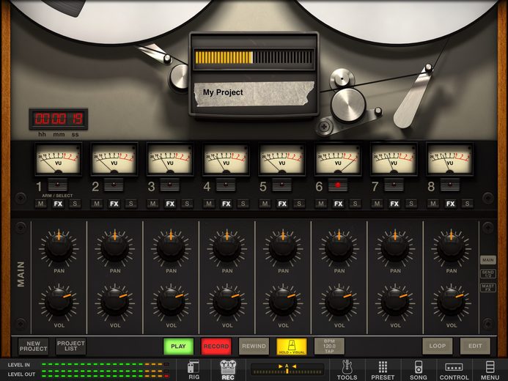Click the LEVEL IN meter
This screenshot has width=508, height=381.
coord(106,364)
